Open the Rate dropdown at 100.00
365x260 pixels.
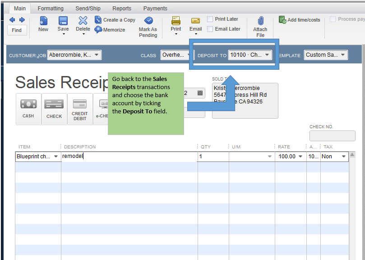300,157
